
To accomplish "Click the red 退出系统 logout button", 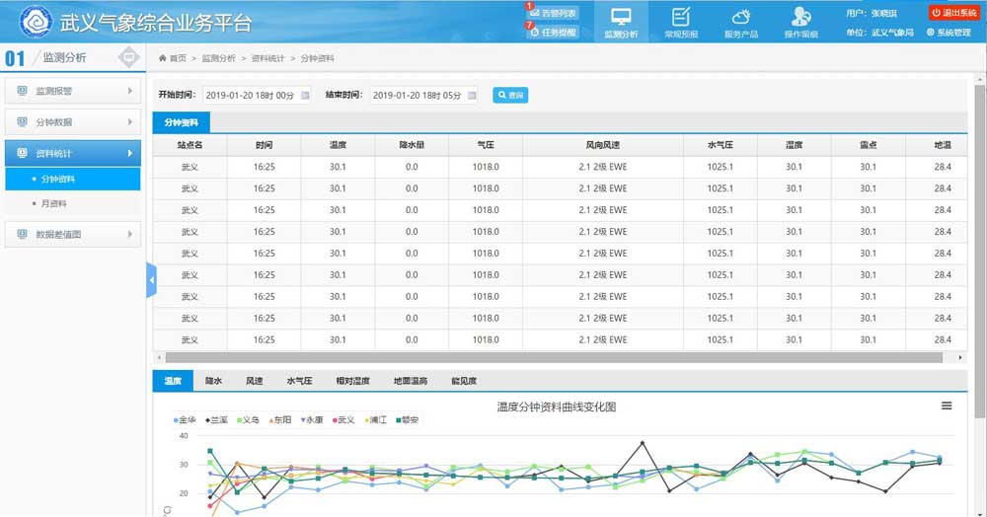I will tap(953, 12).
